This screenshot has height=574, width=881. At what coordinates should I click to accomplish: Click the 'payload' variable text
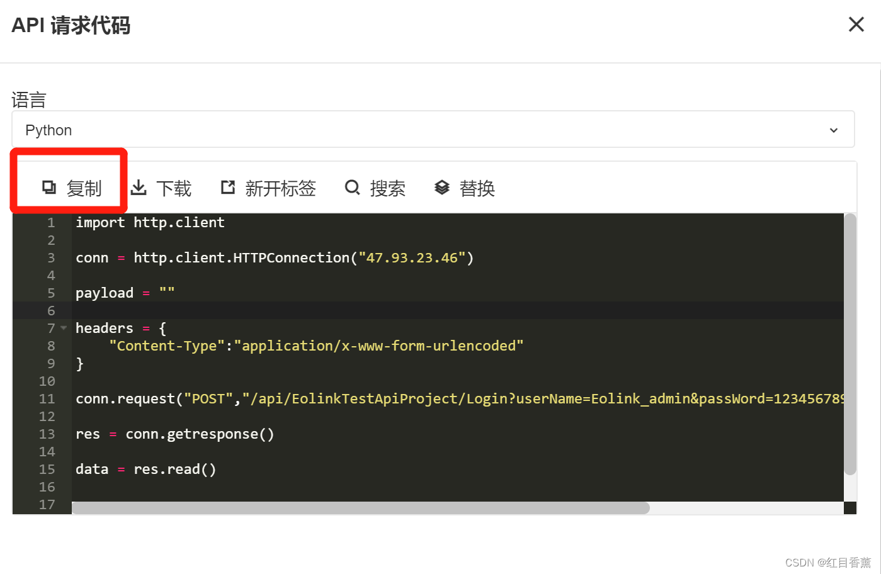click(105, 293)
